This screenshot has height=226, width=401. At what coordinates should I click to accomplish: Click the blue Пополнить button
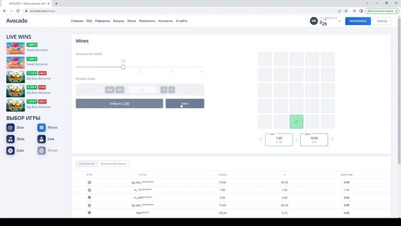click(x=358, y=21)
